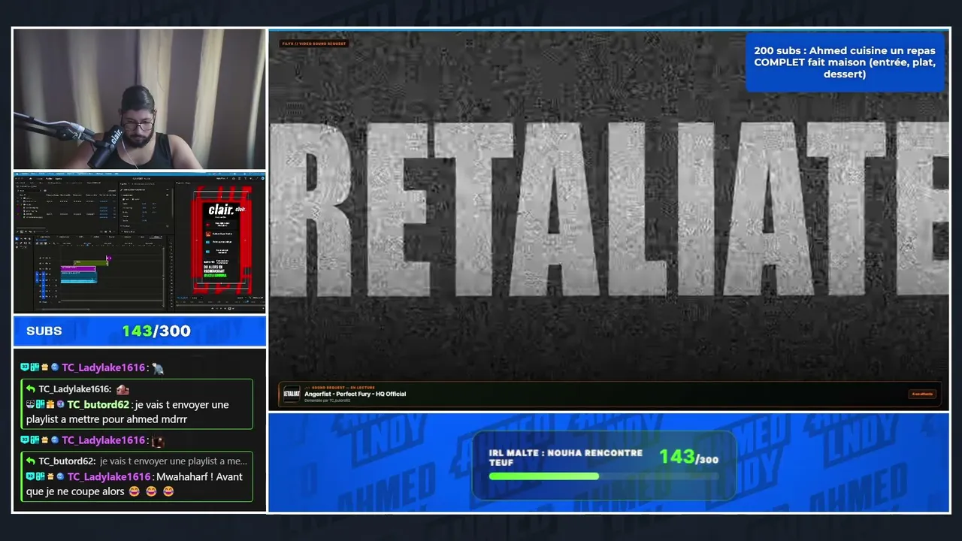
Task: Click the message "je vais t envoyer une playlist"
Action: pyautogui.click(x=128, y=412)
